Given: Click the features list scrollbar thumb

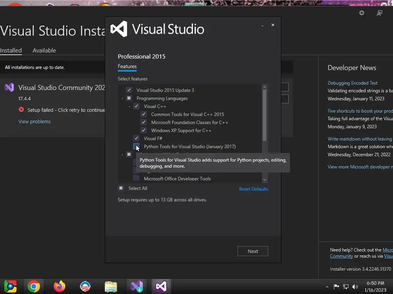Looking at the screenshot, I should [264, 115].
